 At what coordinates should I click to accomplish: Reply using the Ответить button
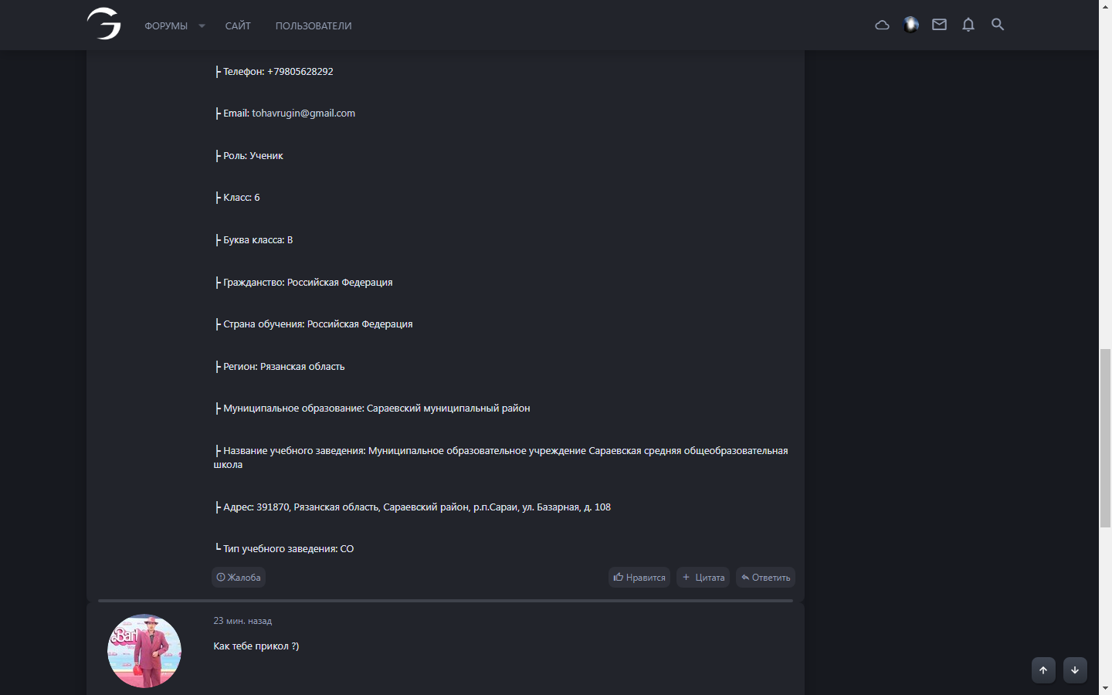(x=765, y=578)
